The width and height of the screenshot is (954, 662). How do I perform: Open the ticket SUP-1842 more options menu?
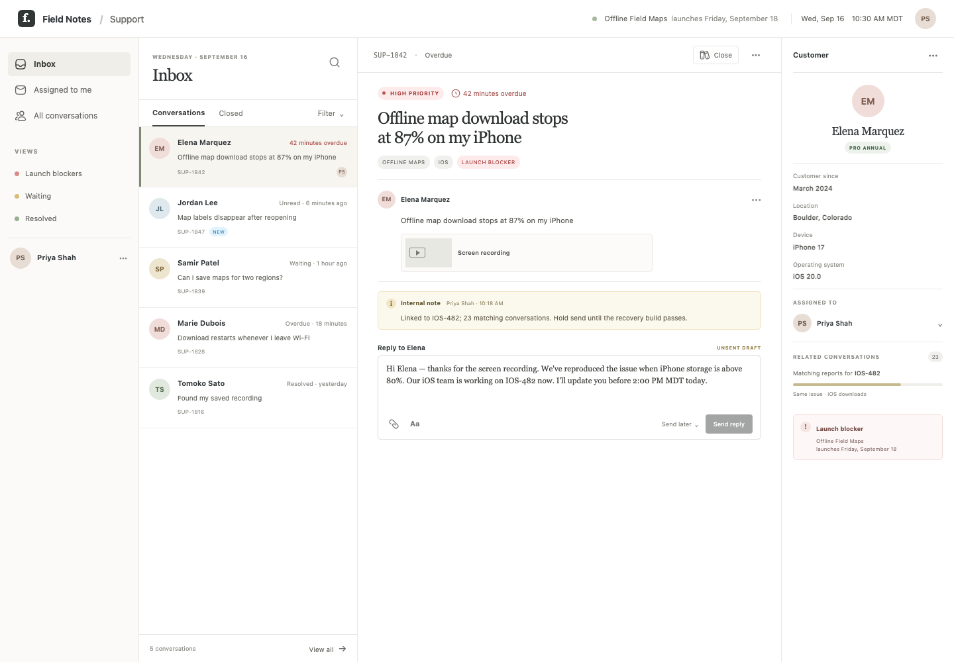pos(756,55)
